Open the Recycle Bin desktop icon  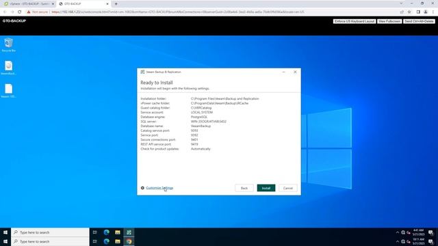[9, 45]
